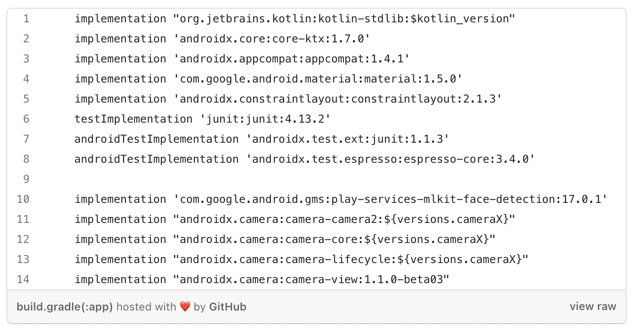Click 'hosted with' text in footer

146,307
